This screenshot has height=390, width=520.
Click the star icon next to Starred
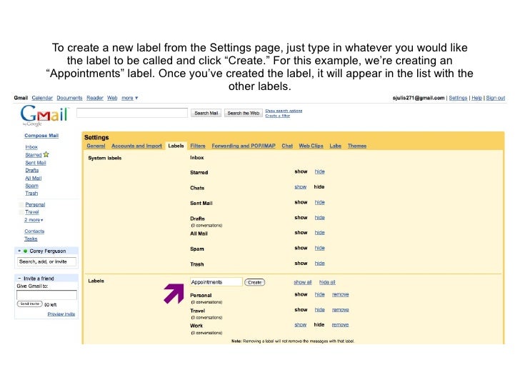pos(46,154)
